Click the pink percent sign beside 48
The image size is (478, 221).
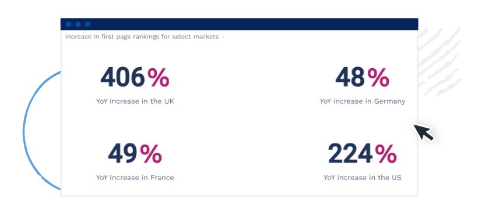pyautogui.click(x=378, y=78)
